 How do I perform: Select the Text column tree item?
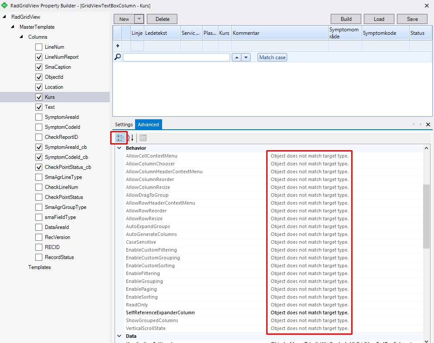point(50,107)
